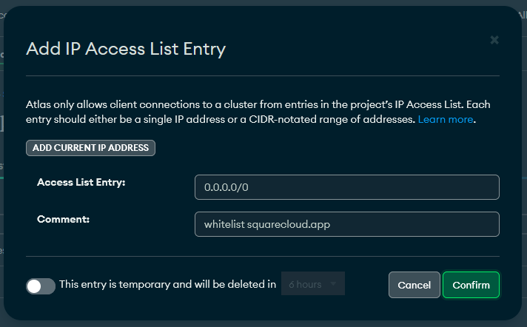Click the dialog title Add IP Access List Entry
Viewport: 527px width, 327px height.
pyautogui.click(x=126, y=49)
